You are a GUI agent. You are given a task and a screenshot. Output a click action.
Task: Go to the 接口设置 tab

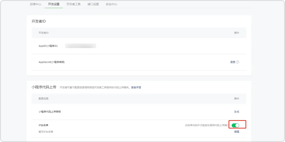[93, 4]
